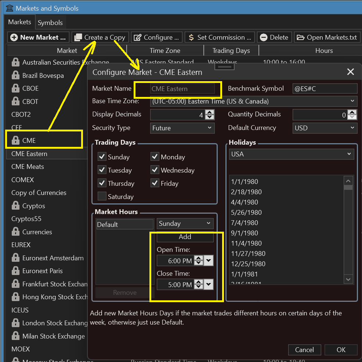This screenshot has width=362, height=362.
Task: Click the lock icon beside London Stock Exchange
Action: (15, 323)
